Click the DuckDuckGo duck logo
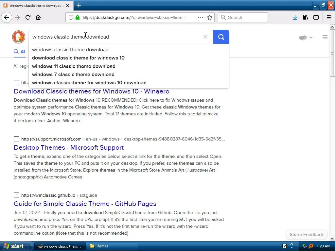 tap(19, 37)
